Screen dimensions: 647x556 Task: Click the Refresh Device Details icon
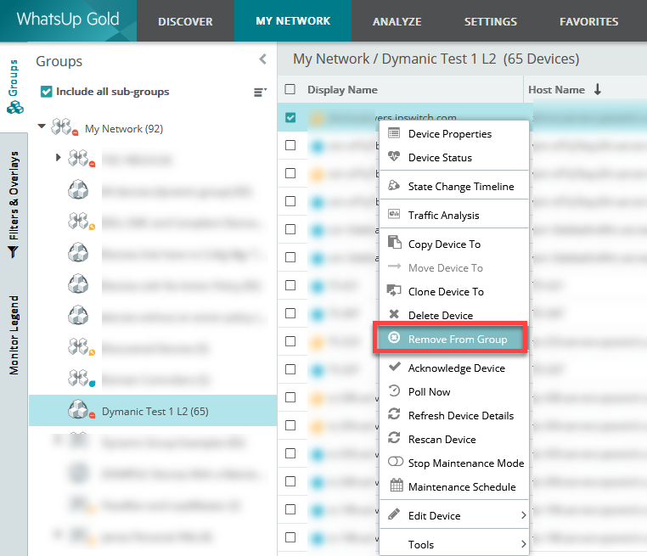point(394,413)
